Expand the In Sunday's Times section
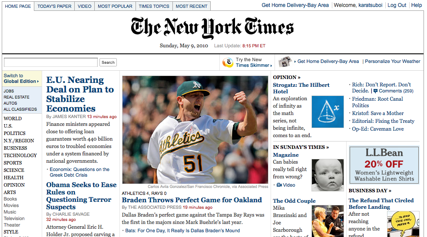 [x=301, y=147]
